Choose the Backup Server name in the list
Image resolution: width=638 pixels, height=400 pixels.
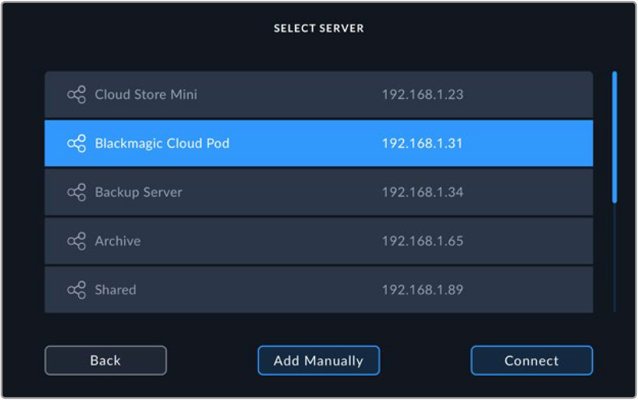[138, 193]
